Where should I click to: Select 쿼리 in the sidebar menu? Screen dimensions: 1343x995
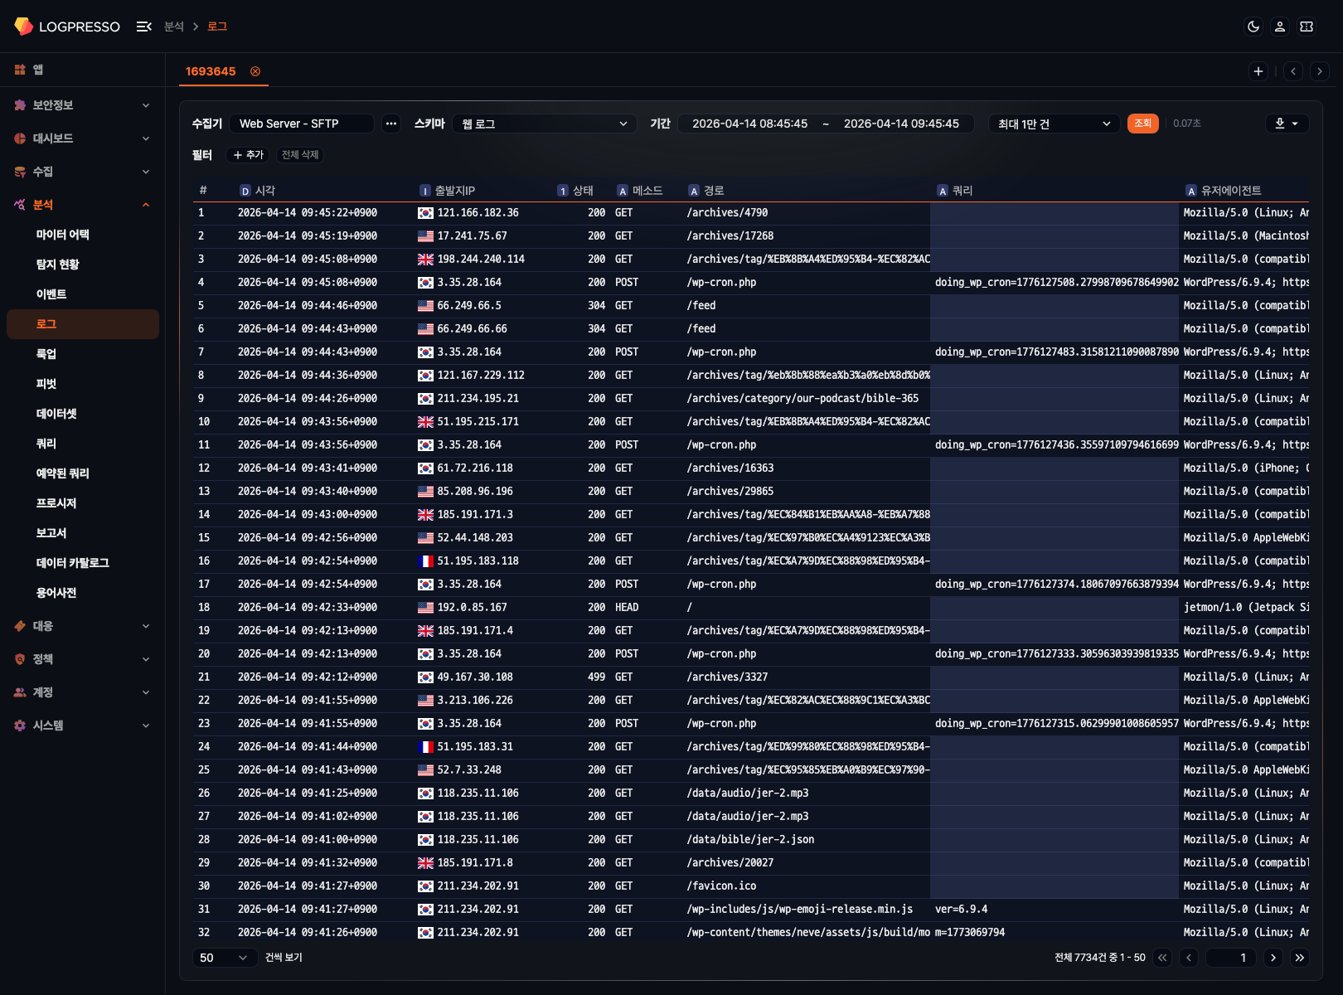(46, 444)
